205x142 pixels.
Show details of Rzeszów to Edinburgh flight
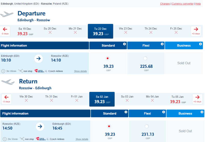82,139
